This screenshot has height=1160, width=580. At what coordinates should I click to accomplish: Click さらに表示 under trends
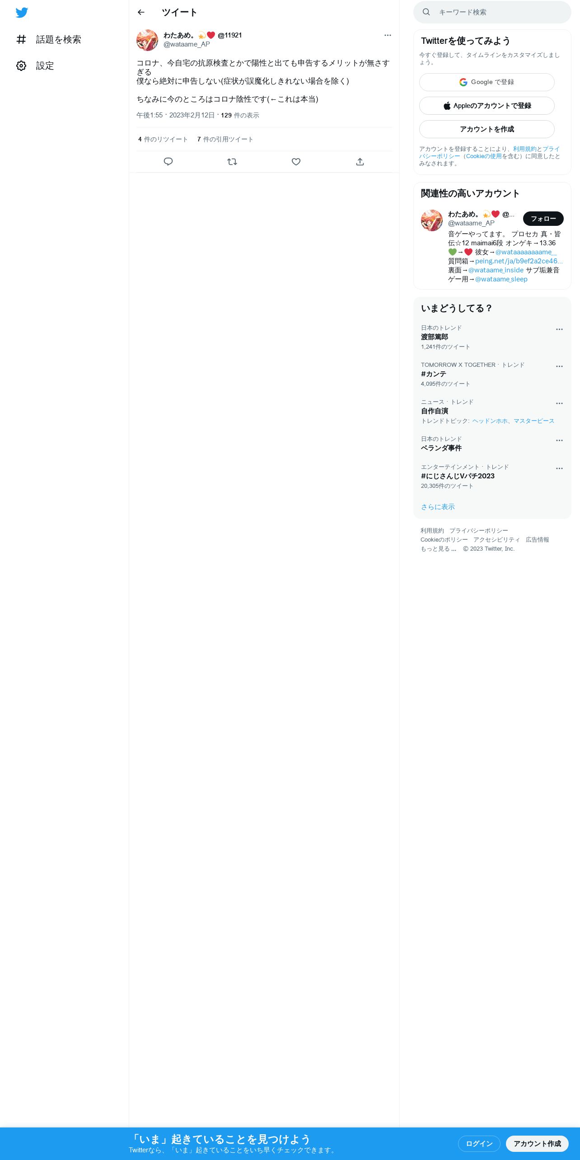coord(438,507)
